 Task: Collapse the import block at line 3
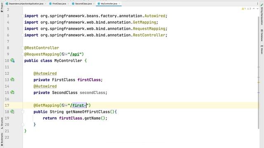tap(23, 16)
